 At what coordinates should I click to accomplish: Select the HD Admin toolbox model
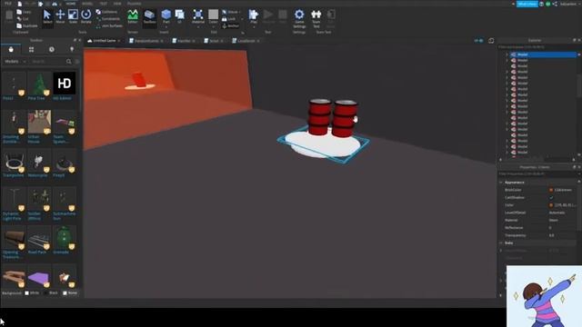(x=65, y=86)
